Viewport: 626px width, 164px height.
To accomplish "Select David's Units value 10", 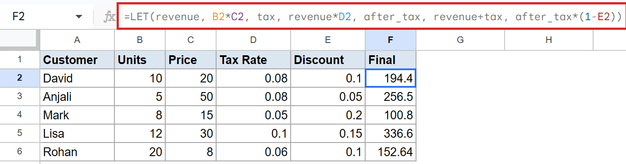I will pyautogui.click(x=140, y=78).
